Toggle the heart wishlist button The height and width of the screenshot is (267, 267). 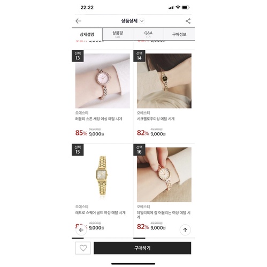click(x=83, y=248)
